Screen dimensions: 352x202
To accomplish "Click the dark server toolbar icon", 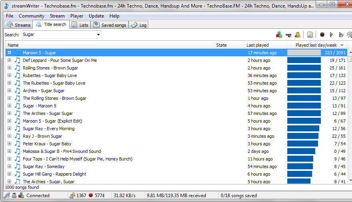I will coord(288,35).
